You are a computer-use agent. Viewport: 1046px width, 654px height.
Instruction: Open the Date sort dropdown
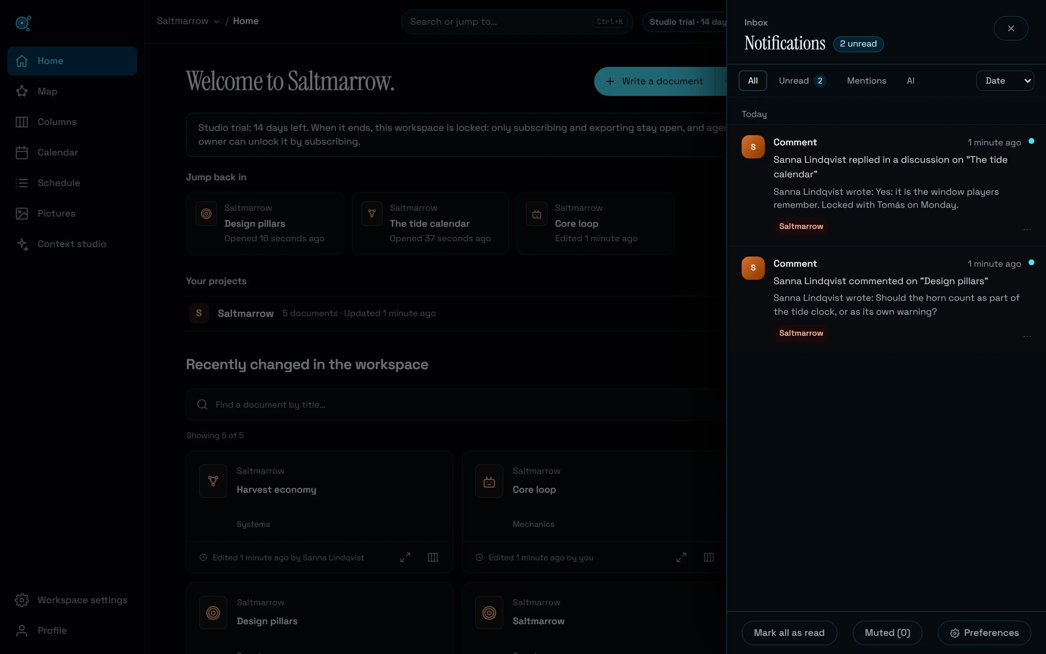click(1005, 81)
